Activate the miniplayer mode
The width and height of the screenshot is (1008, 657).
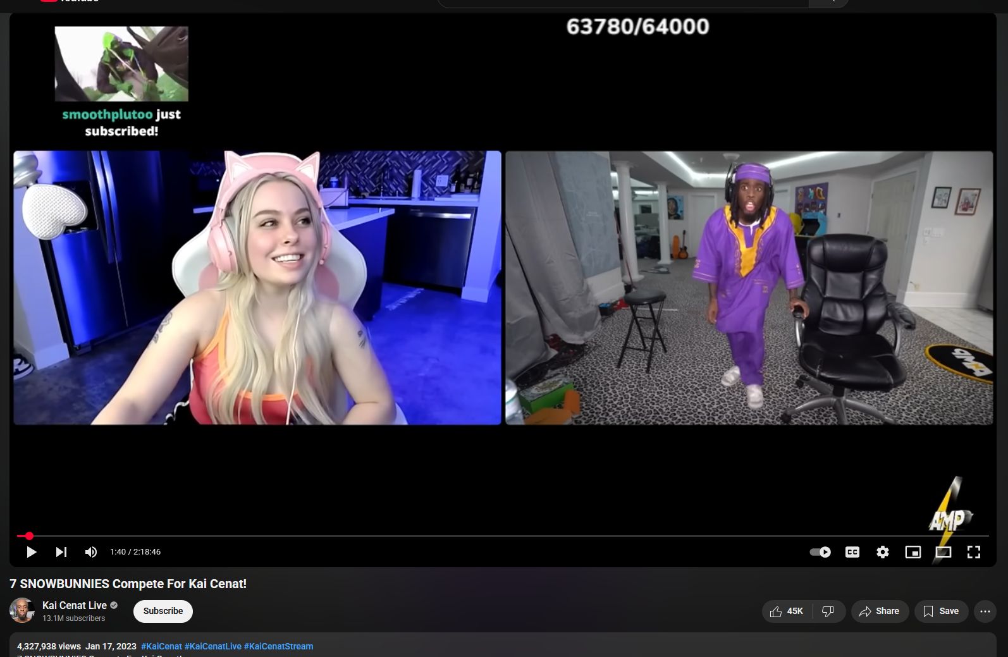click(x=913, y=552)
